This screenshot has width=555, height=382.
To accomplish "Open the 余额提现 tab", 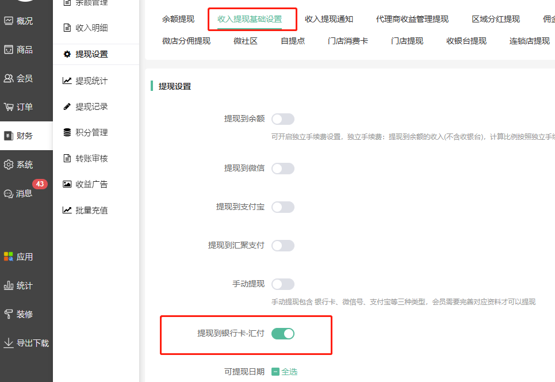I will pos(178,19).
